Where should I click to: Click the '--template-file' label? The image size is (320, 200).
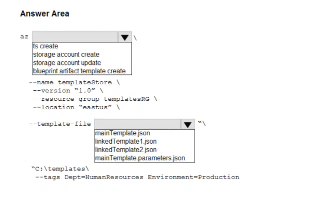click(x=60, y=124)
